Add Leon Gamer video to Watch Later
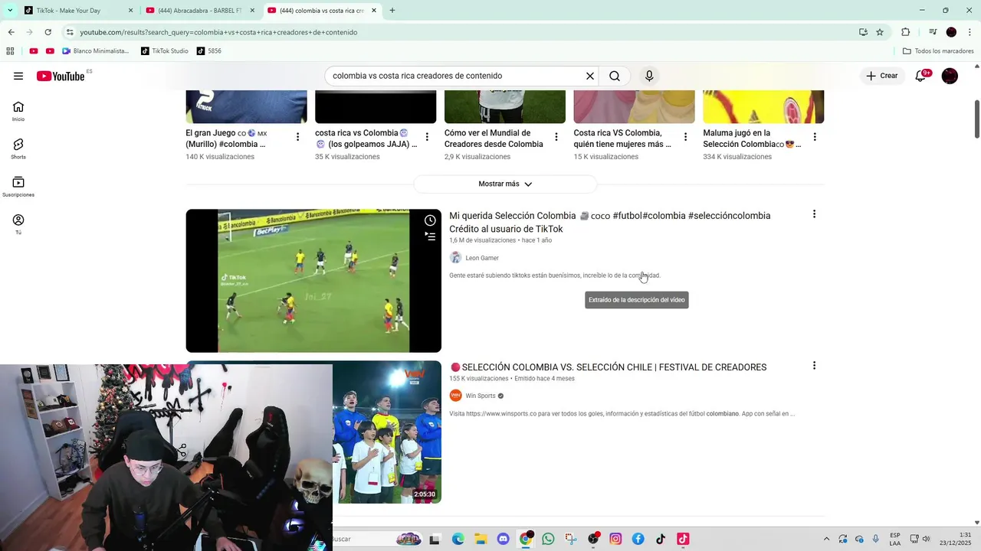 click(x=430, y=220)
